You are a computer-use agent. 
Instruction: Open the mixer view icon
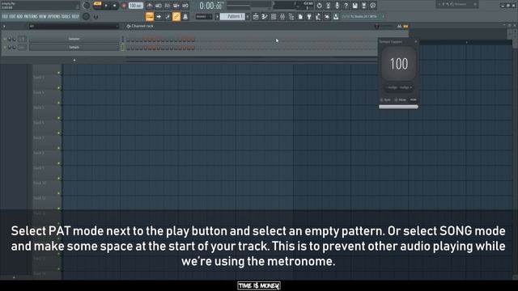point(282,16)
